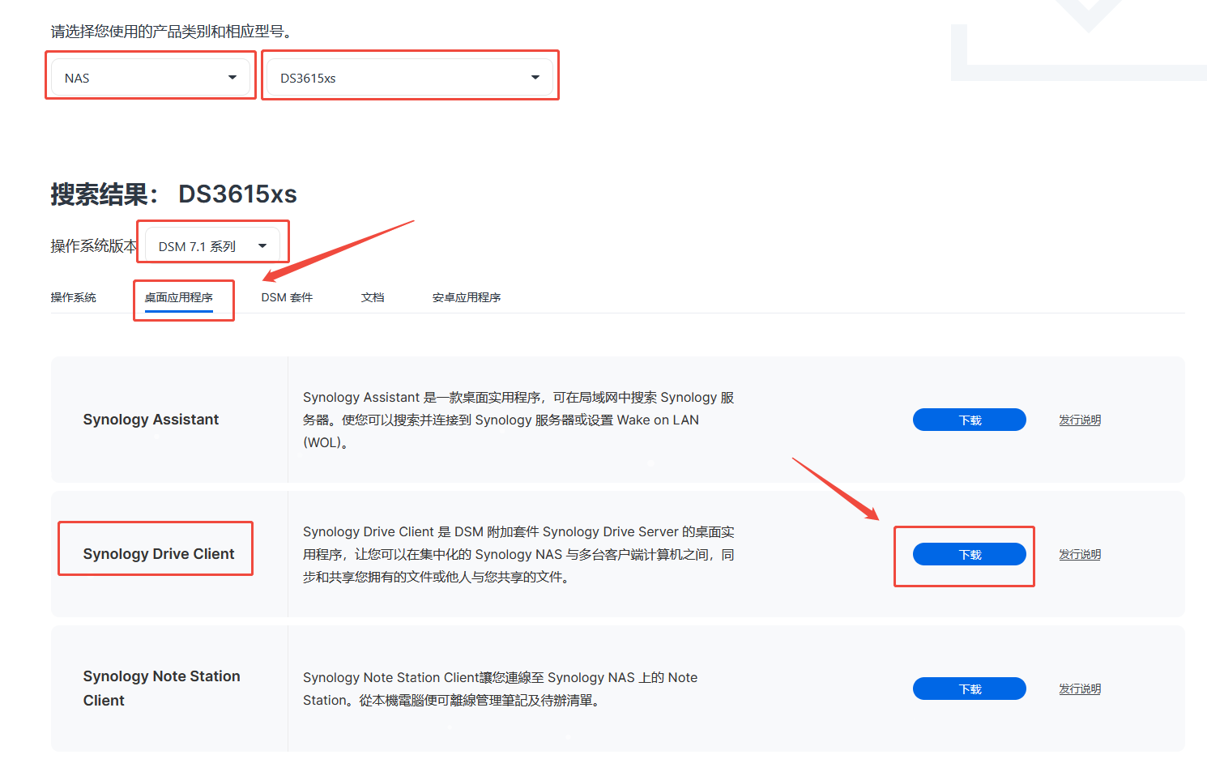This screenshot has width=1207, height=759.
Task: Click 下载 for Synology Drive Client
Action: [969, 554]
